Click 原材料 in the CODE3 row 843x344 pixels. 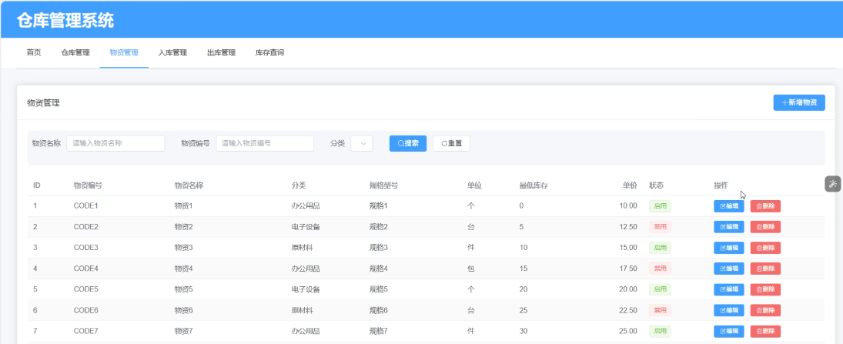tap(302, 248)
